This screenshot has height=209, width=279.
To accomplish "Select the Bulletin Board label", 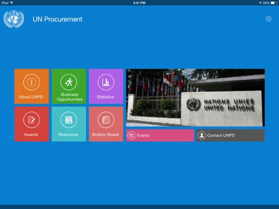I will (x=105, y=135).
